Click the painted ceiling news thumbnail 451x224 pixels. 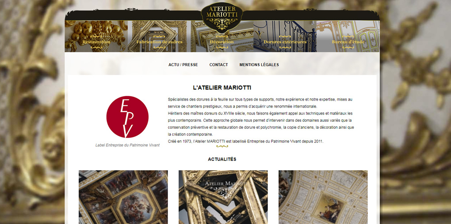pos(123,197)
